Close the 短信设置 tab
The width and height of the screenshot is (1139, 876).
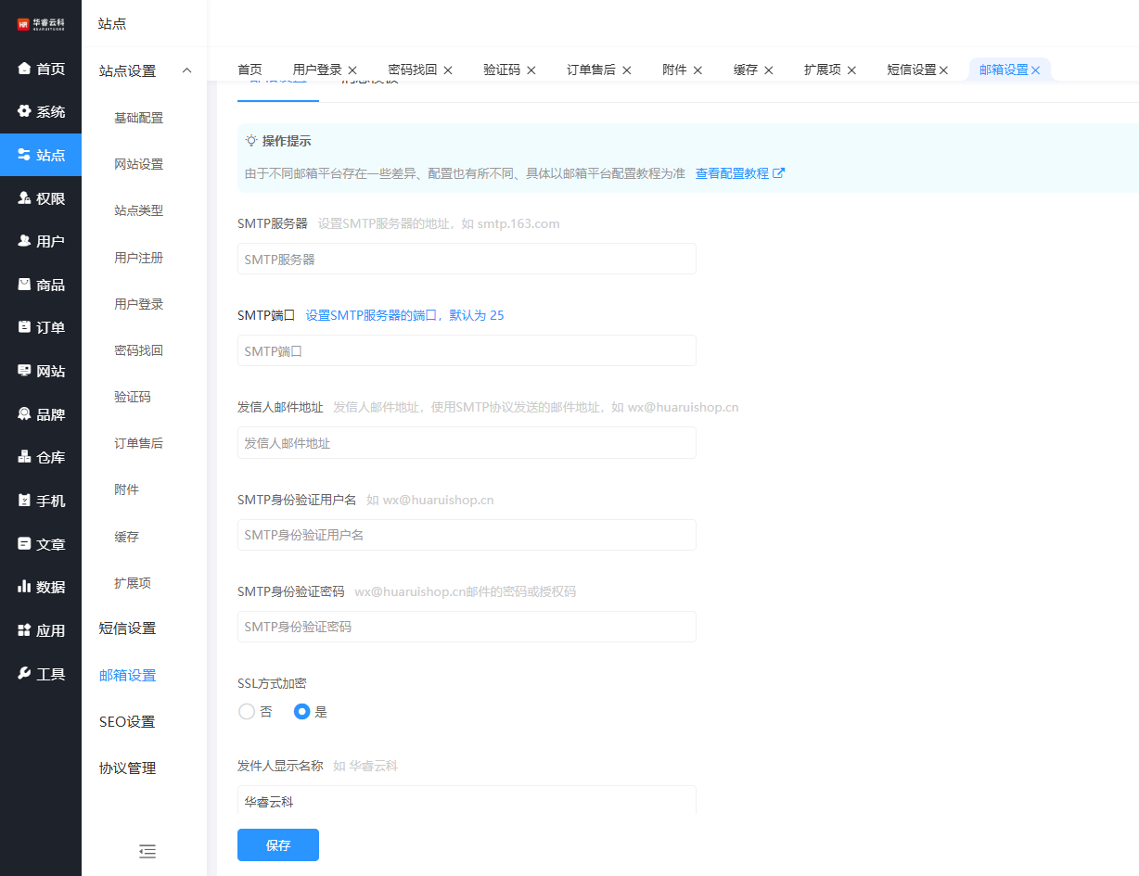pyautogui.click(x=943, y=70)
